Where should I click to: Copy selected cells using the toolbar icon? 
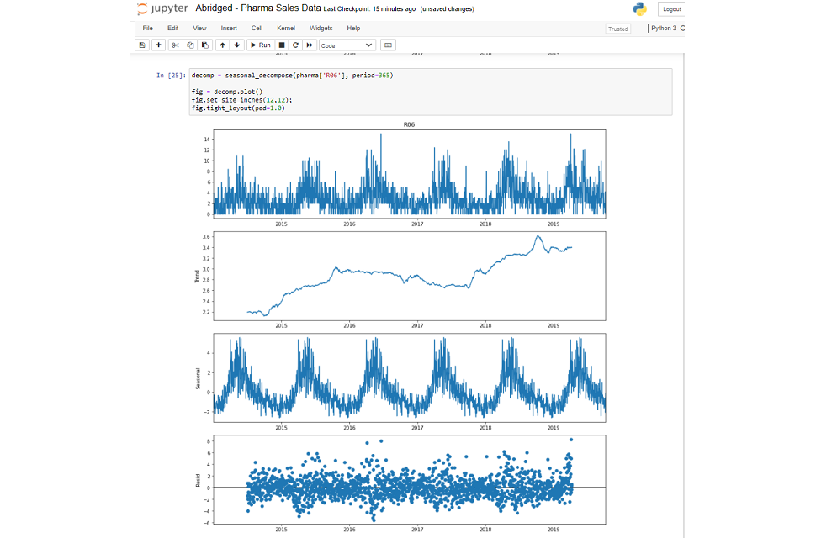click(x=190, y=45)
